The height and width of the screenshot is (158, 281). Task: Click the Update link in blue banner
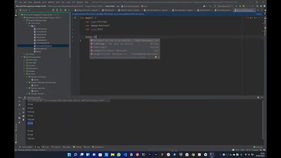(259, 14)
